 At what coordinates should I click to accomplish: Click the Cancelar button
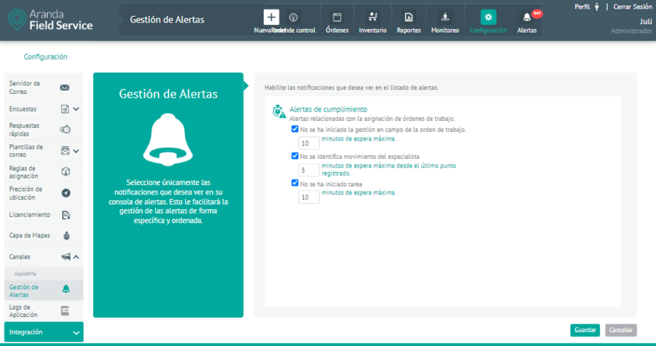click(x=621, y=330)
